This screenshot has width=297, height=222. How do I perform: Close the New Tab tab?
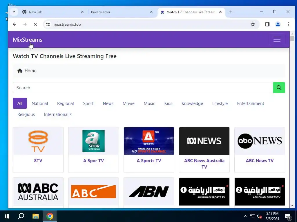[x=82, y=12]
